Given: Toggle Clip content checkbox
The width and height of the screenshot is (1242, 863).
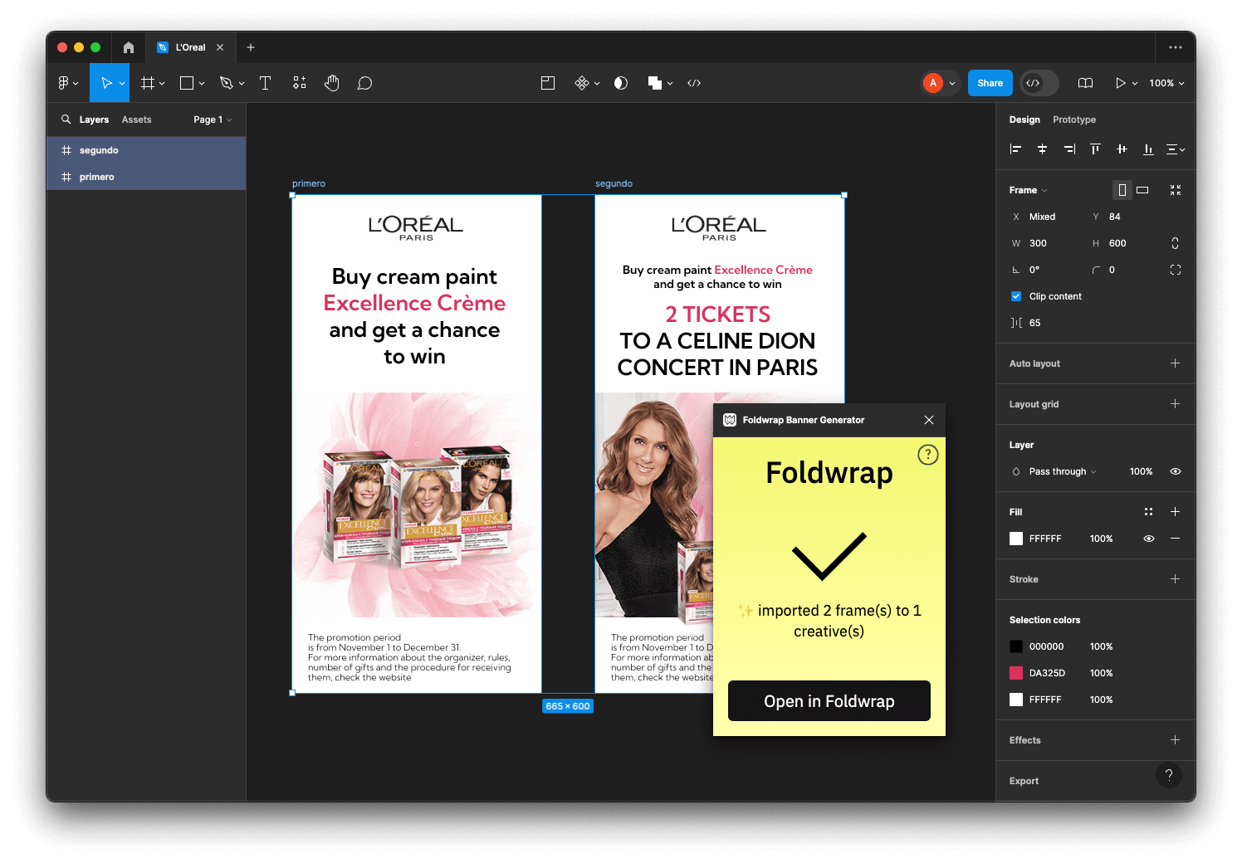Looking at the screenshot, I should (x=1016, y=296).
